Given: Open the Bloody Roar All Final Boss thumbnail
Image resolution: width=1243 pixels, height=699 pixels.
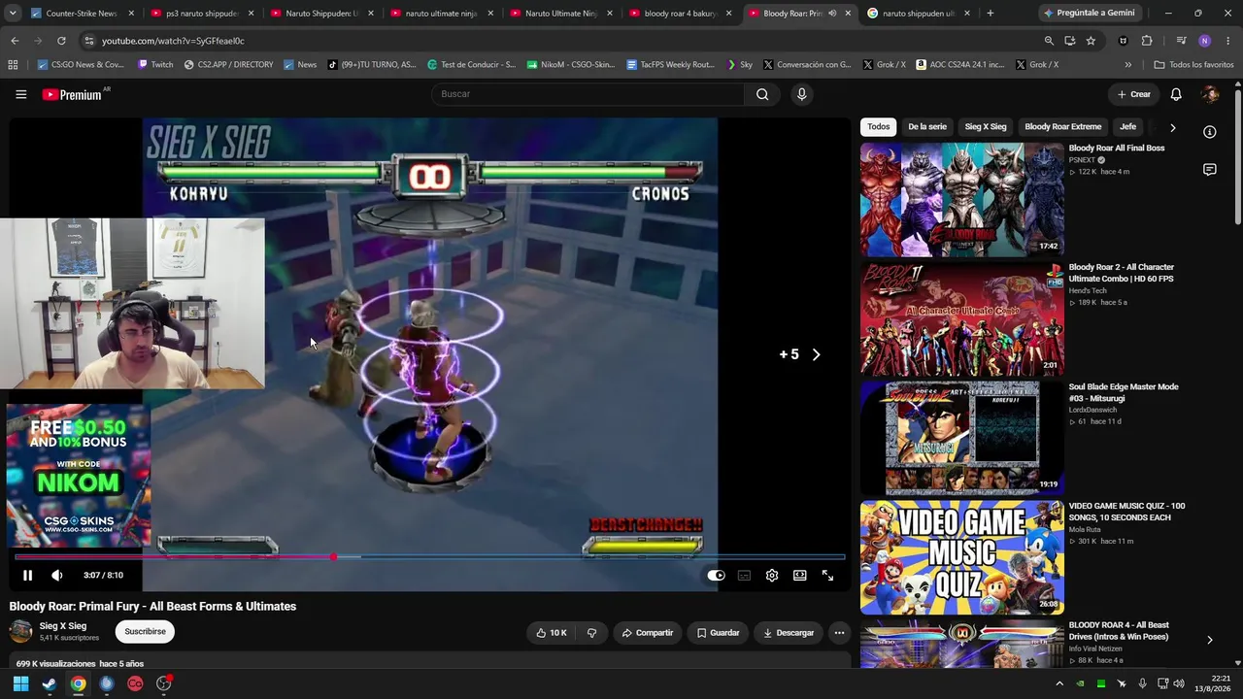Looking at the screenshot, I should (961, 199).
